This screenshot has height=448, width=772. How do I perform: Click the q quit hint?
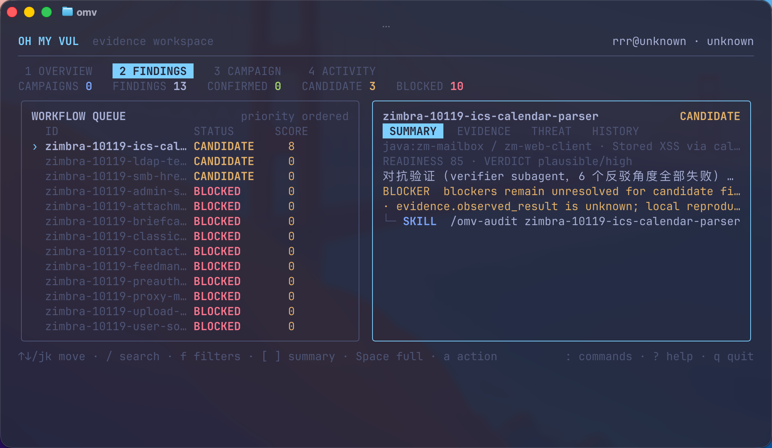pyautogui.click(x=734, y=356)
